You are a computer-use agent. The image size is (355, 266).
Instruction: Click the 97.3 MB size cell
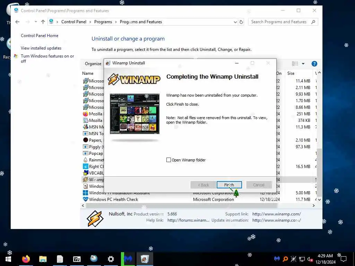(303, 147)
